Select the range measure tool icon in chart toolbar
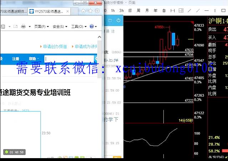The height and width of the screenshot is (161, 228). point(172,11)
